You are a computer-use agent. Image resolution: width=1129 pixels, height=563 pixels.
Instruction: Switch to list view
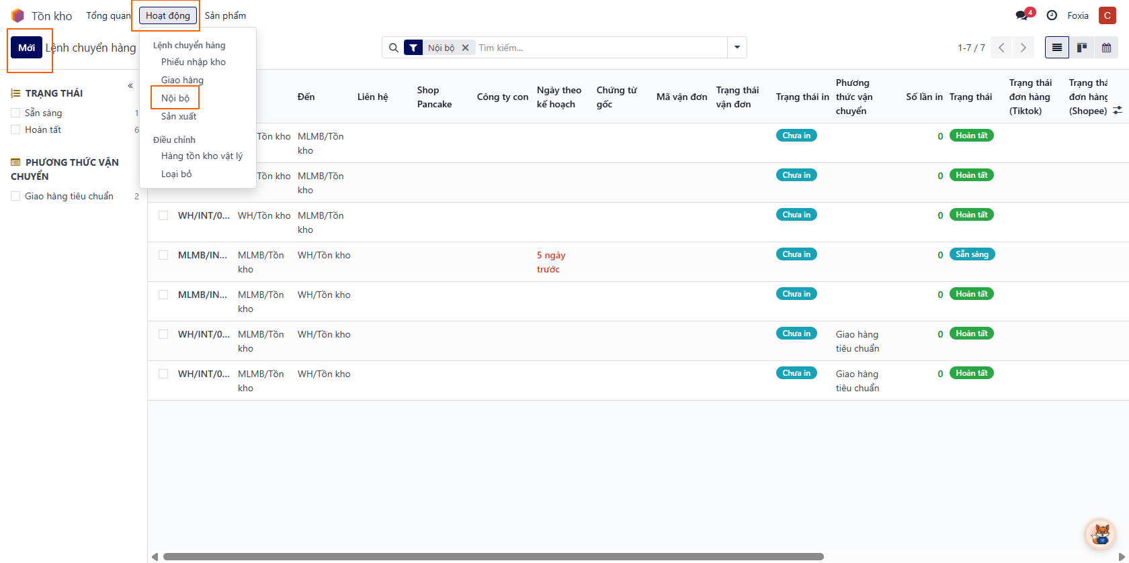[x=1057, y=48]
